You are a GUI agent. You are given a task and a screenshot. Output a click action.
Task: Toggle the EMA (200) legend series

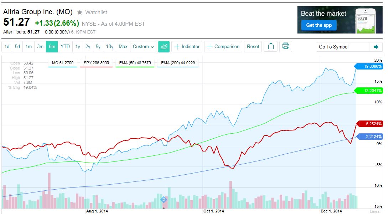click(x=178, y=63)
